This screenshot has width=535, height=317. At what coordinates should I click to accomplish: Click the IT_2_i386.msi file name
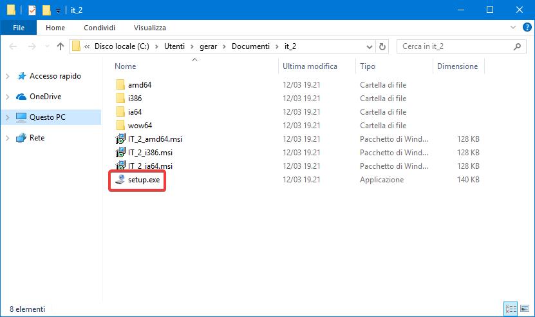pos(150,152)
